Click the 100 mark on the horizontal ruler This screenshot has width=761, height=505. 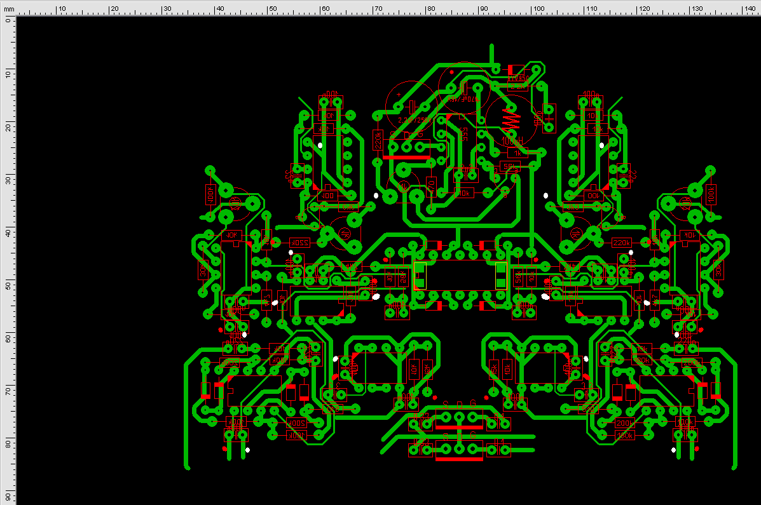[538, 9]
